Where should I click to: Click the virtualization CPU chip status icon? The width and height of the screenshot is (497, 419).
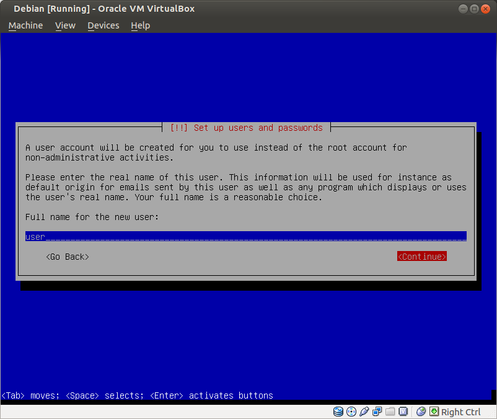[403, 412]
